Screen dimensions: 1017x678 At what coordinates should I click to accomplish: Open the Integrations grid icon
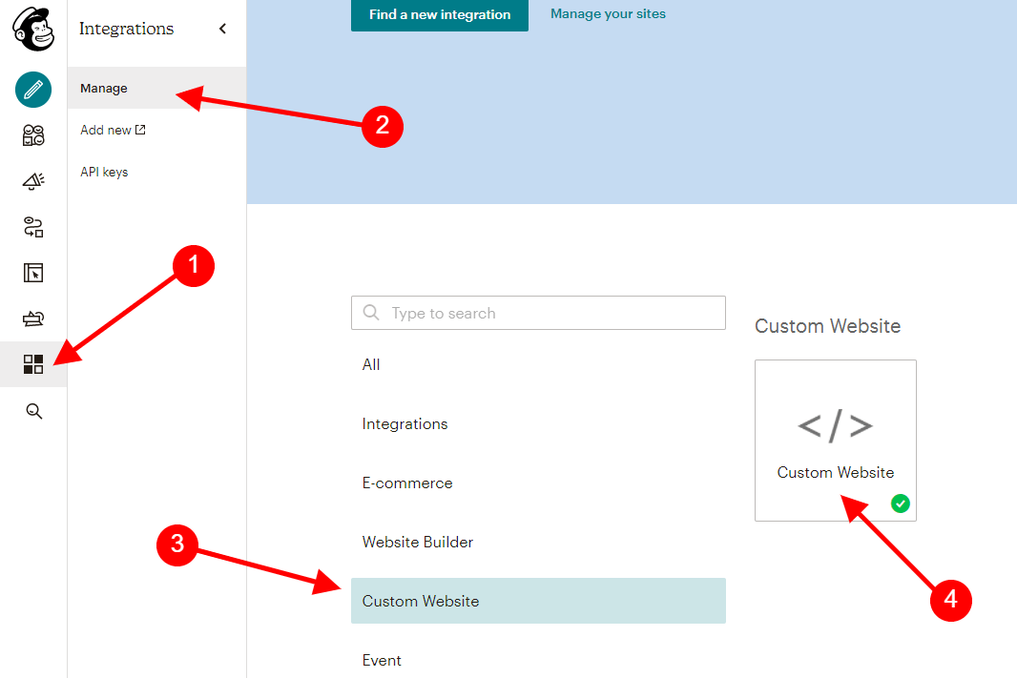pos(33,364)
